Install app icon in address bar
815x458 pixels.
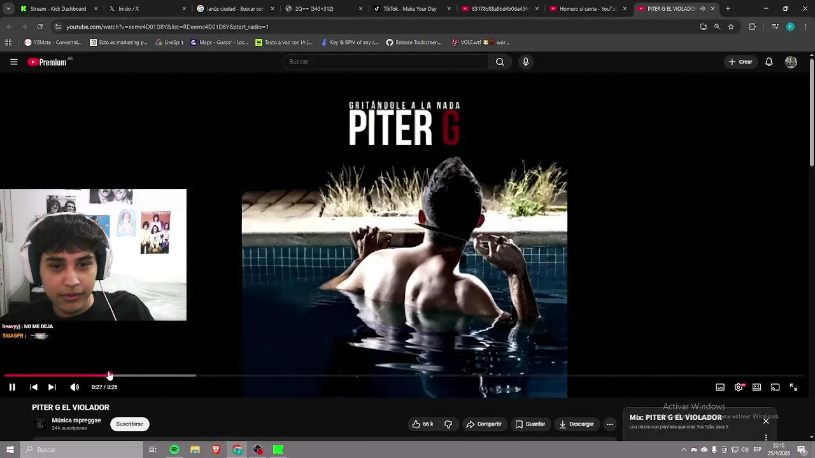click(x=704, y=27)
